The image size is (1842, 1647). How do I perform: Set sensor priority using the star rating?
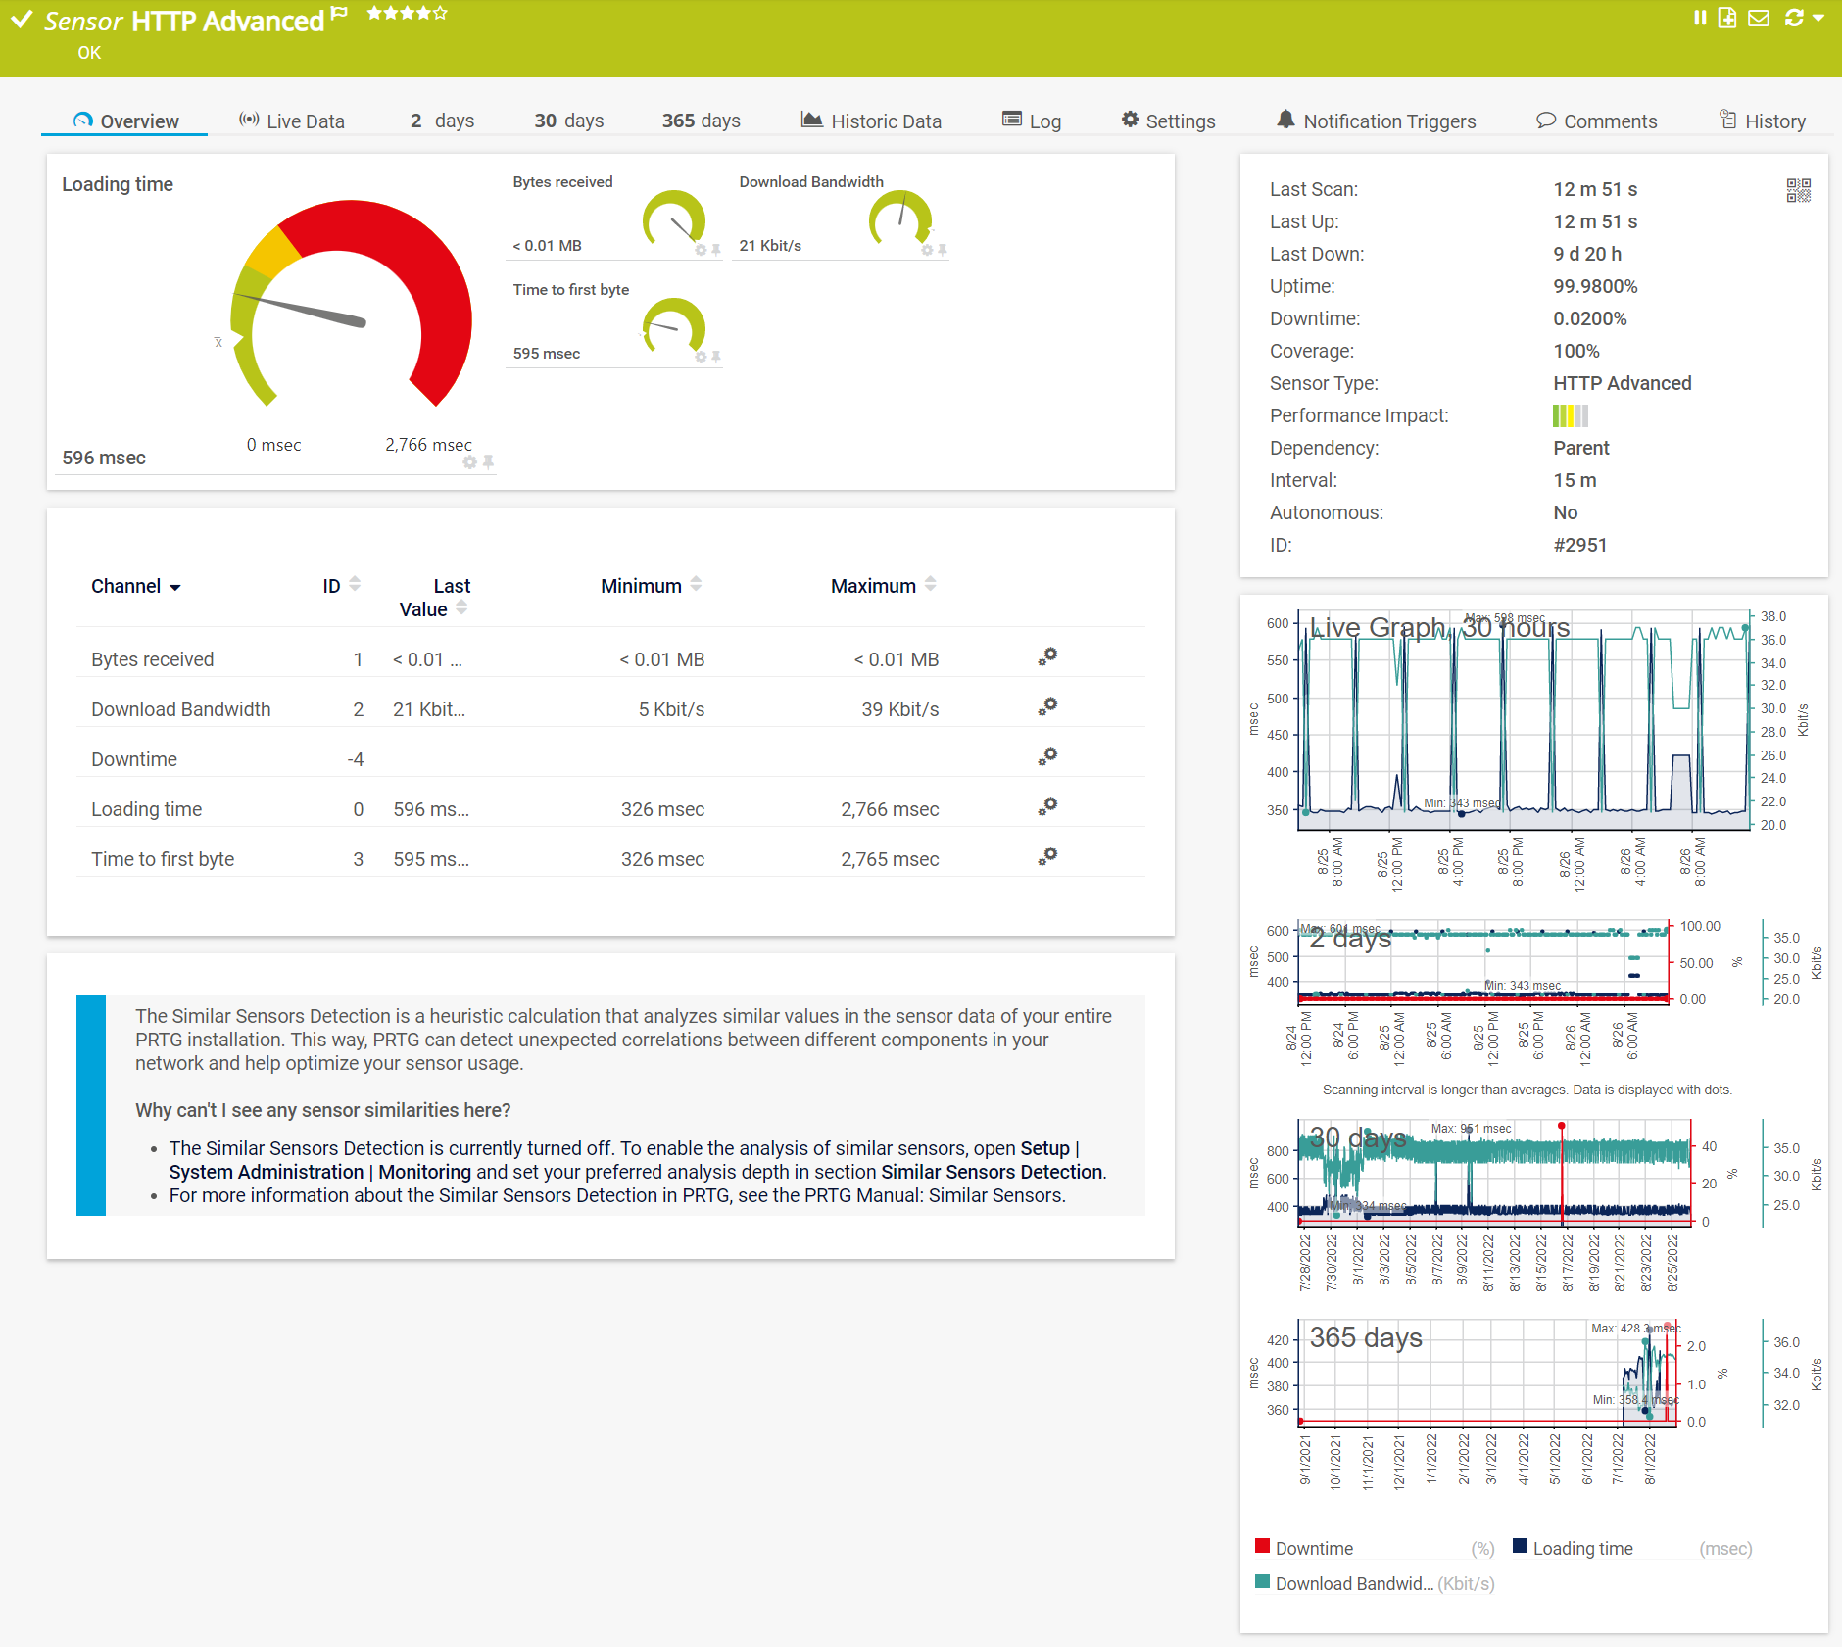407,14
